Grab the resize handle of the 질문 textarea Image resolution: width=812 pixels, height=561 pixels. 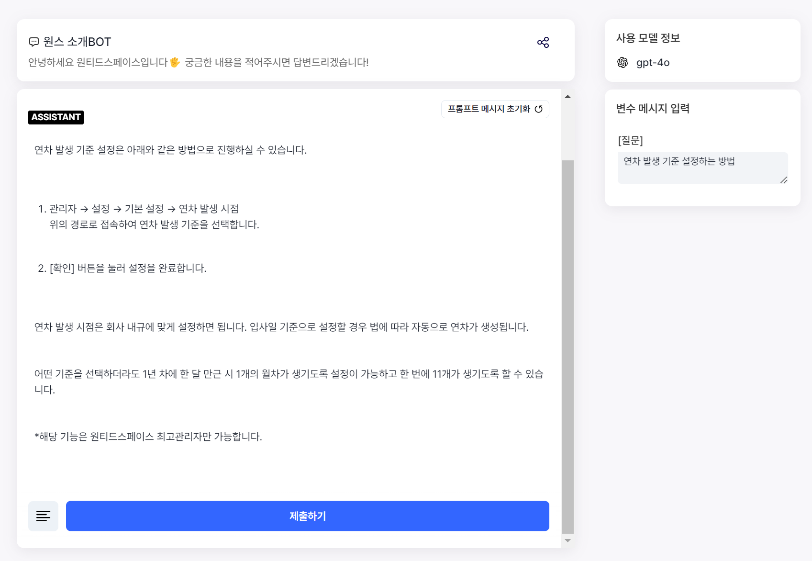point(784,180)
